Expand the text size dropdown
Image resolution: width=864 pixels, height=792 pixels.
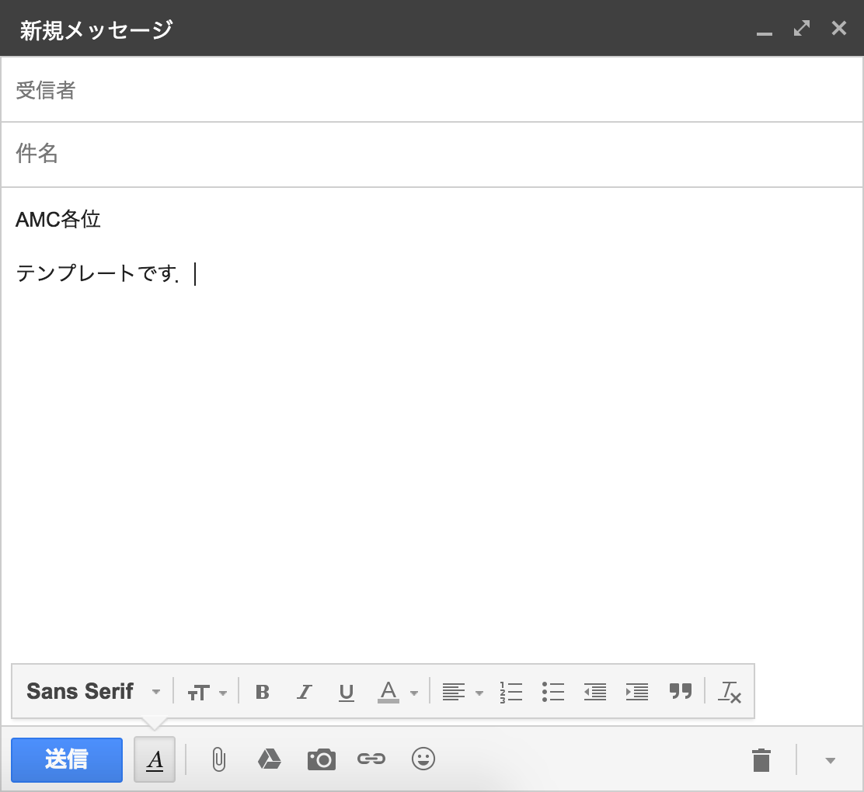(x=207, y=692)
